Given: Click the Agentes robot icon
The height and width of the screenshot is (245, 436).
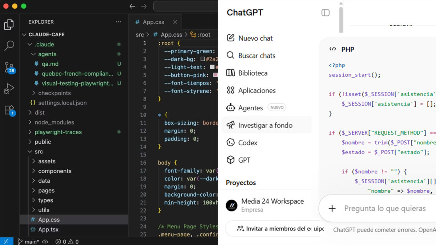Looking at the screenshot, I should (230, 107).
